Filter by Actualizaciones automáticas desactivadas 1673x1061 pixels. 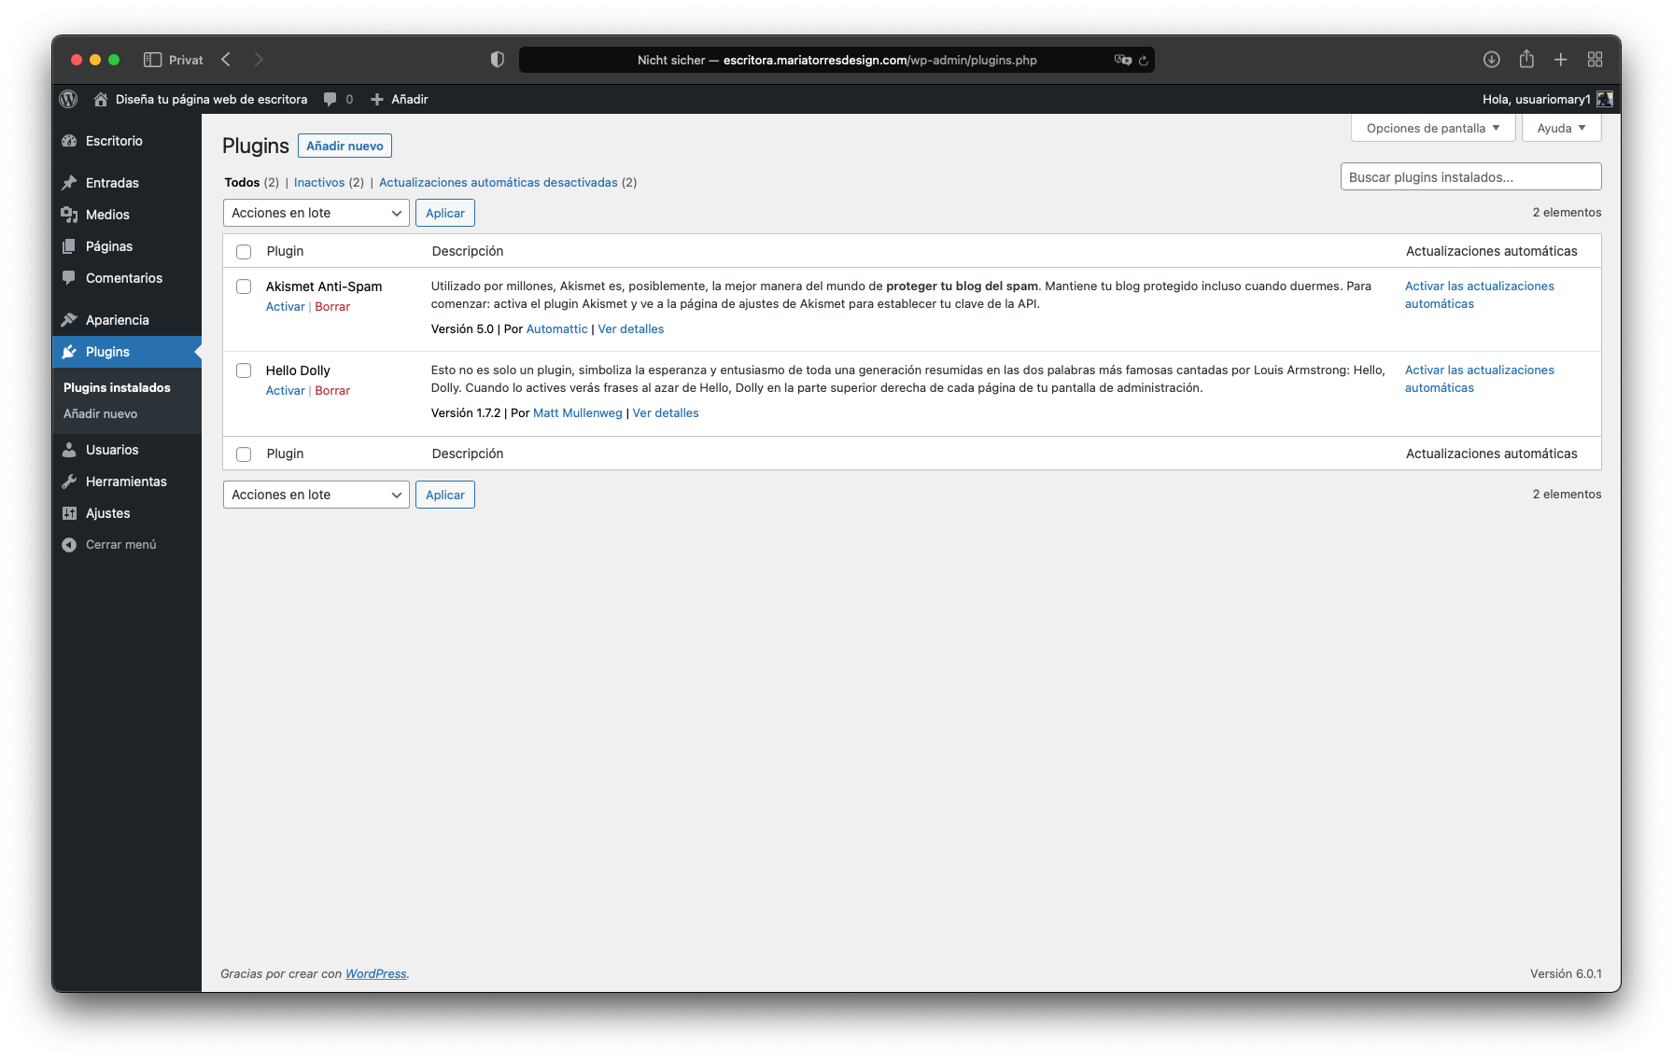(x=499, y=182)
